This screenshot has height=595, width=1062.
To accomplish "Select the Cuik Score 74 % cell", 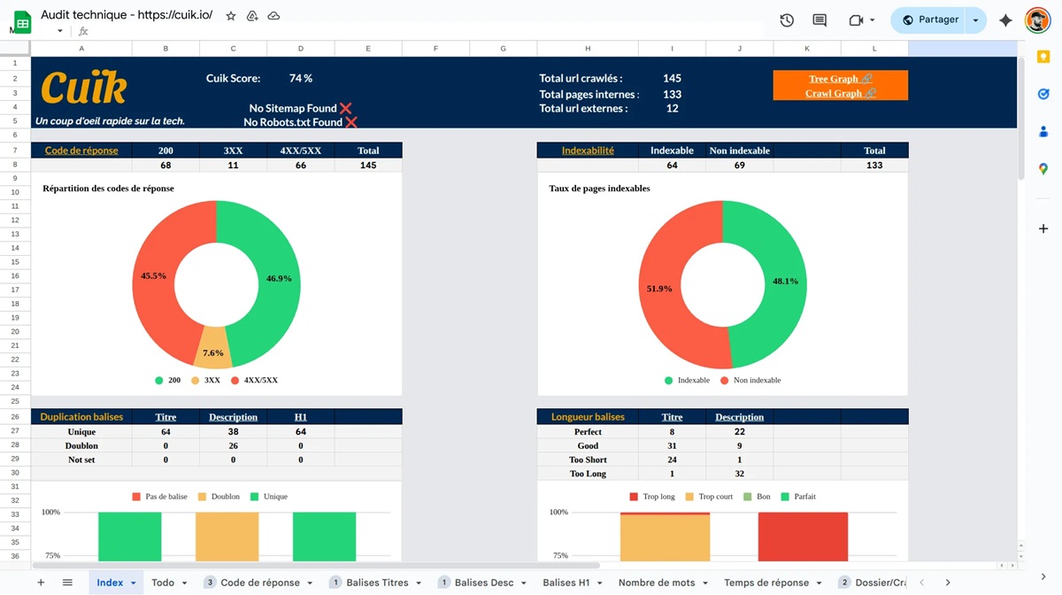I will [300, 78].
